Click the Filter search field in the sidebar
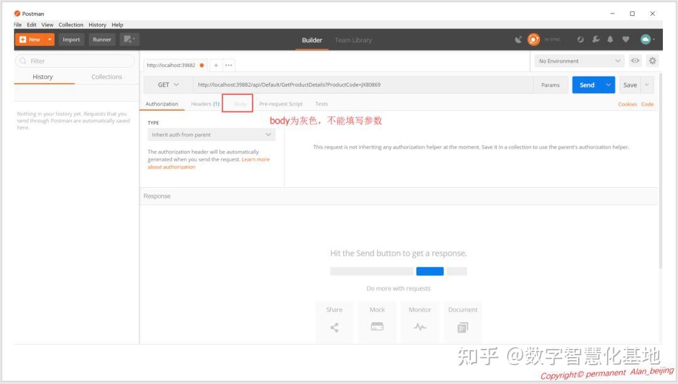The image size is (678, 384). (75, 60)
